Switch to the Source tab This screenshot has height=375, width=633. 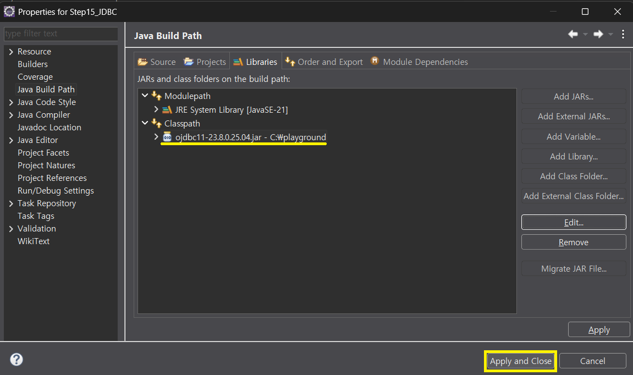[157, 62]
